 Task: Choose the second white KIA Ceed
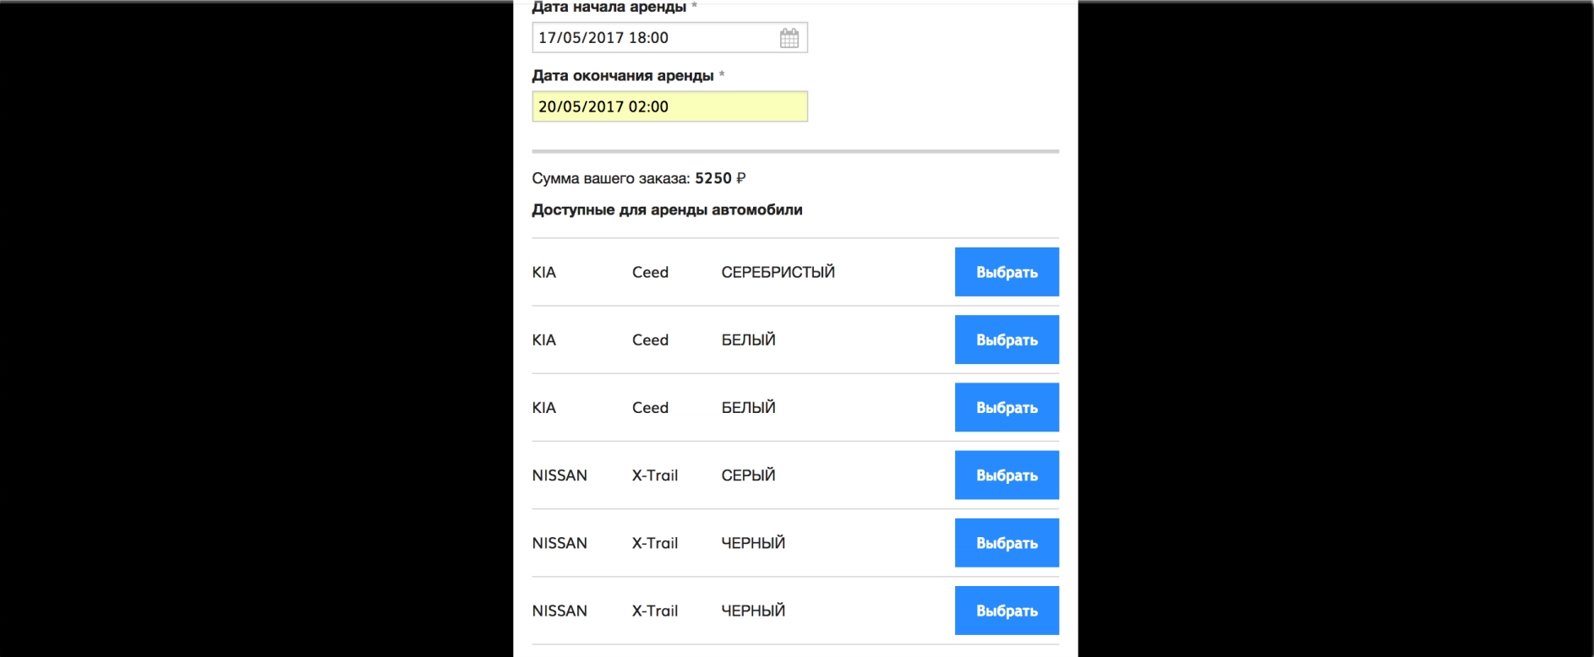click(x=1006, y=407)
